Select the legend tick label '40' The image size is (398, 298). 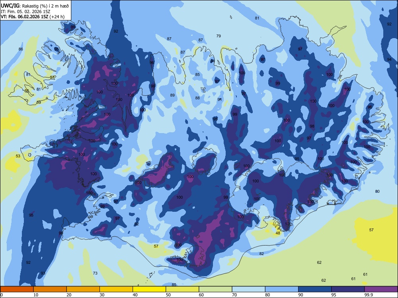pyautogui.click(x=135, y=295)
